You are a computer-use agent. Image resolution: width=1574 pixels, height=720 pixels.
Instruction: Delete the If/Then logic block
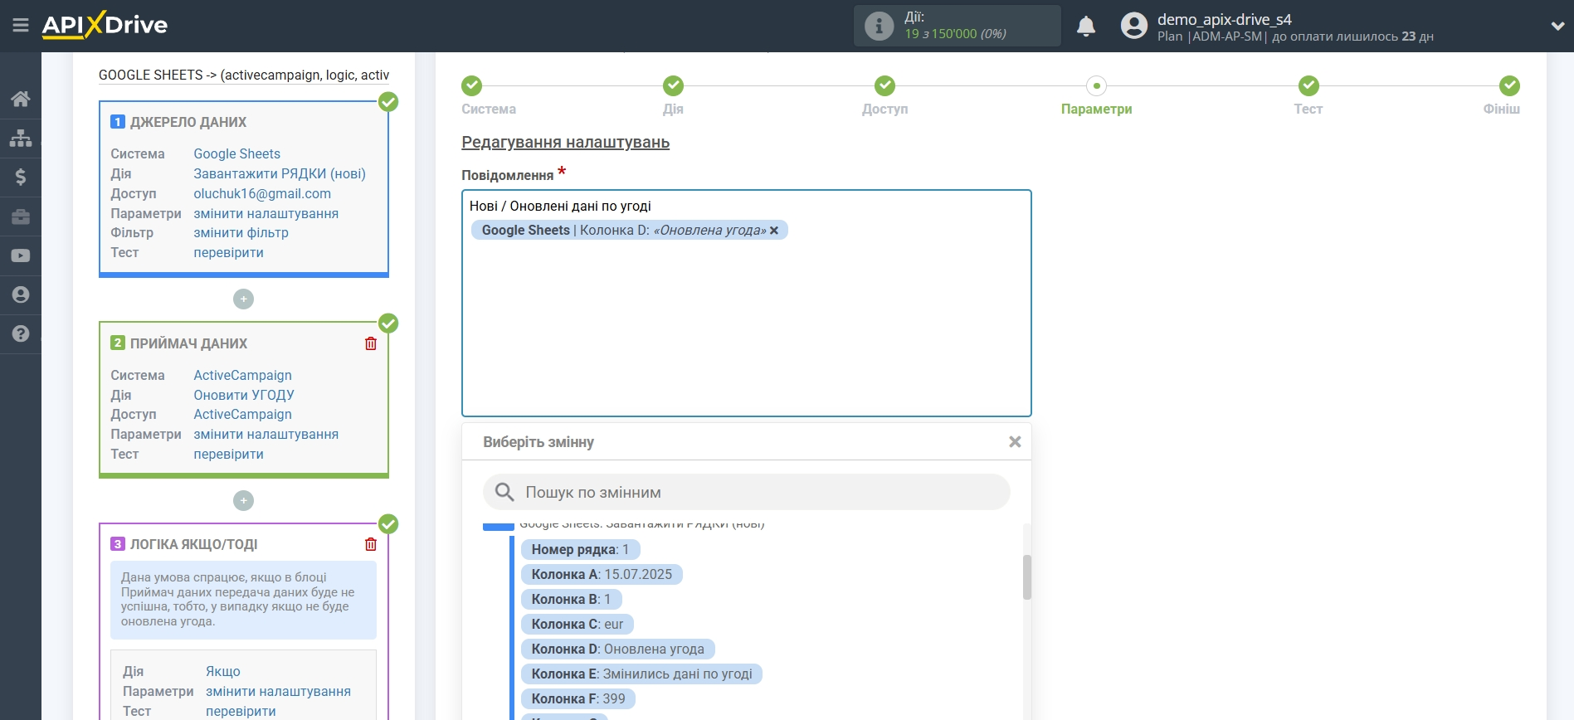click(371, 544)
